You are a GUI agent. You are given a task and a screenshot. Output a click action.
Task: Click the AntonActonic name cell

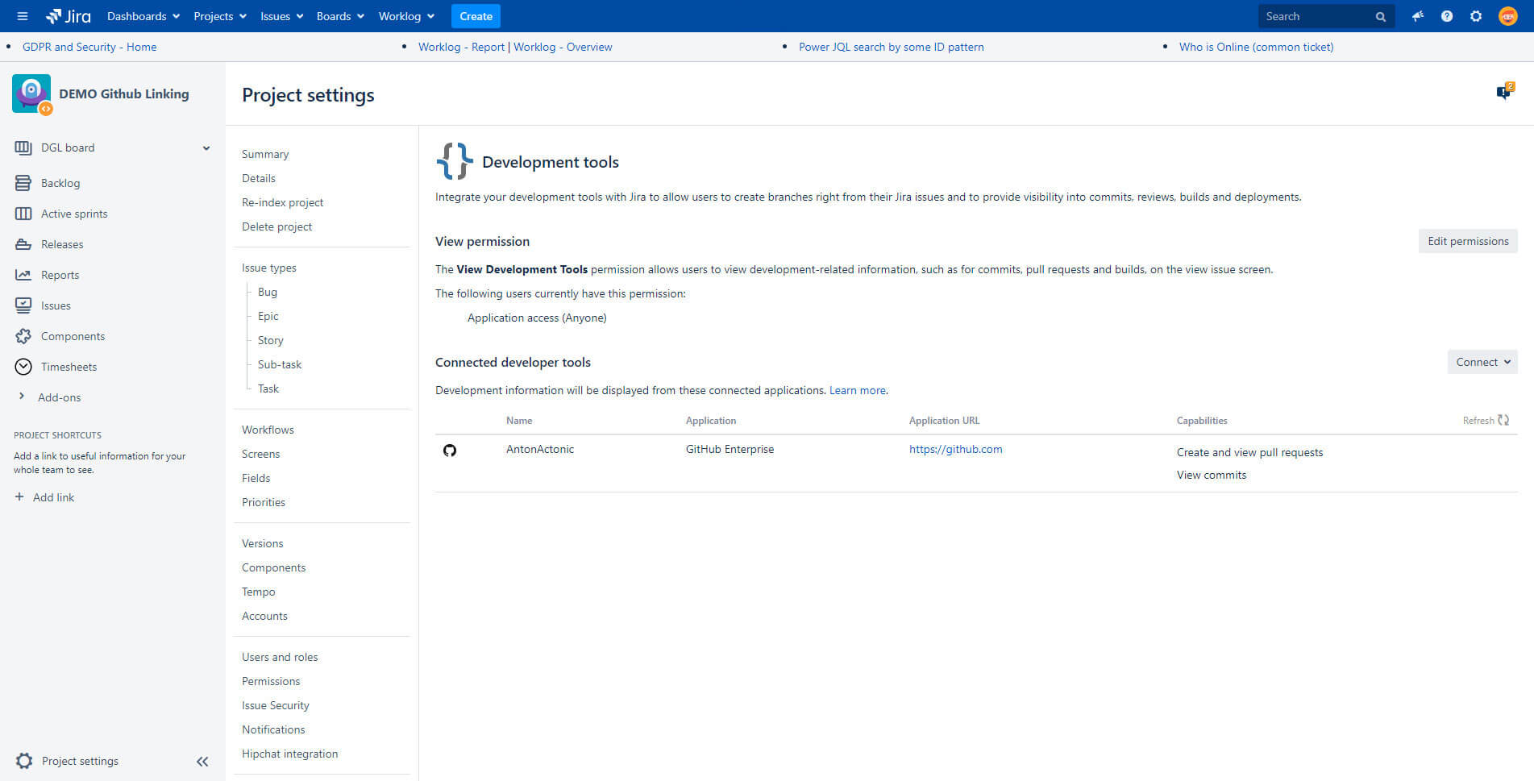click(540, 449)
